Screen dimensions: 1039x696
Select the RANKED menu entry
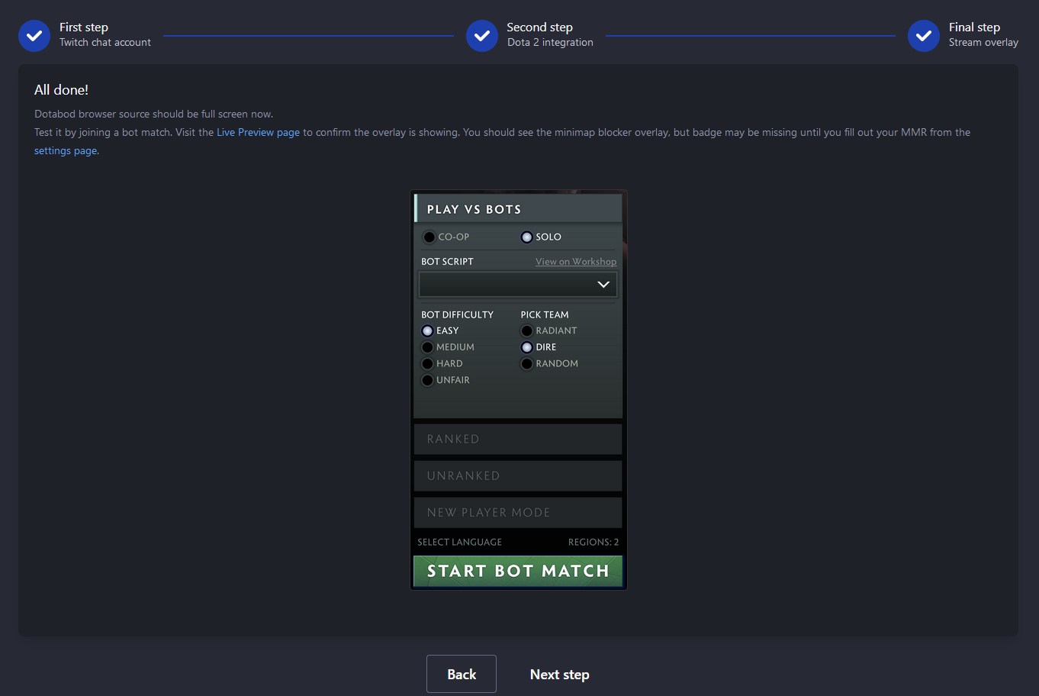pyautogui.click(x=517, y=439)
